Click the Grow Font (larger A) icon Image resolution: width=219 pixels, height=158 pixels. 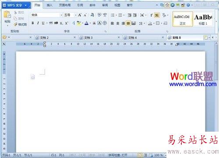click(x=80, y=15)
